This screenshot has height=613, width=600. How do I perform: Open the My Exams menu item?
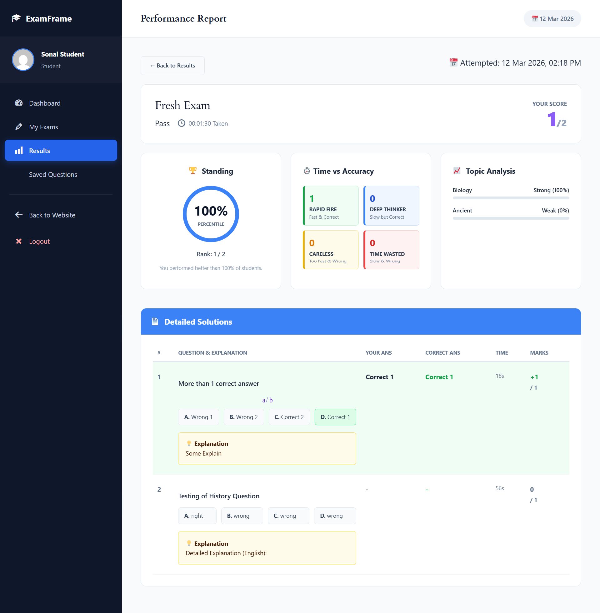coord(43,127)
